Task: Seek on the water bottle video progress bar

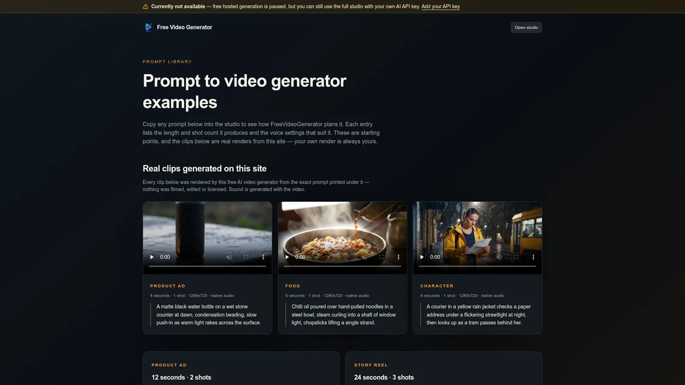Action: click(x=207, y=266)
